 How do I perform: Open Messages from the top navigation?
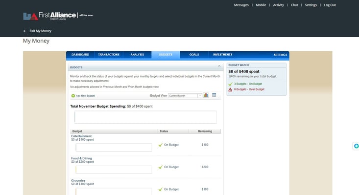tap(241, 5)
